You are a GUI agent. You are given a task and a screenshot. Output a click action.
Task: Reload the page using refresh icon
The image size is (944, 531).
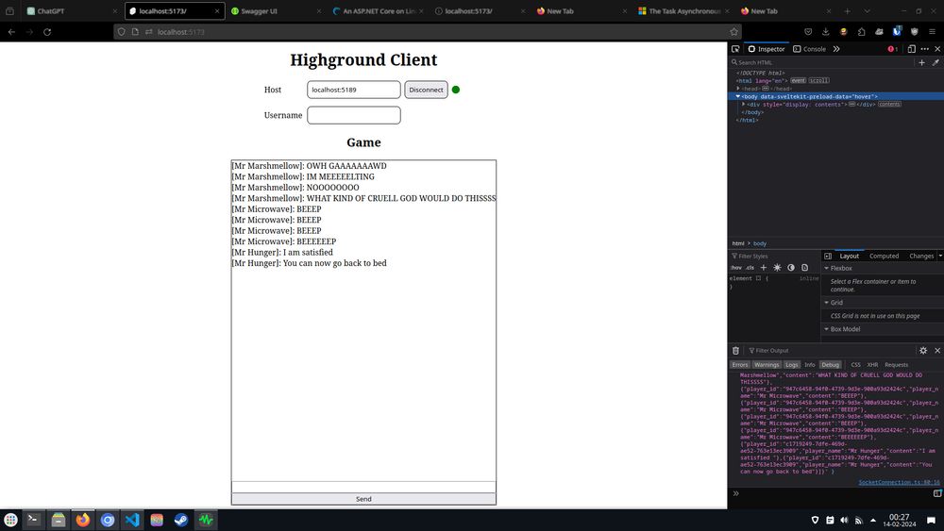(x=47, y=32)
